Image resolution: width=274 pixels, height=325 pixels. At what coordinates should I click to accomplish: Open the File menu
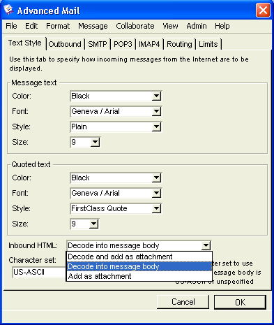click(x=11, y=26)
